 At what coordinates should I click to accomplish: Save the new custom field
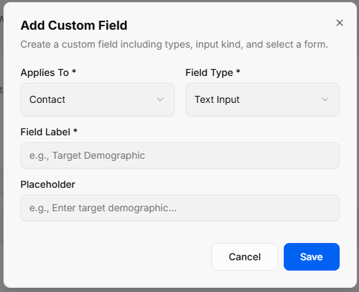(x=311, y=257)
